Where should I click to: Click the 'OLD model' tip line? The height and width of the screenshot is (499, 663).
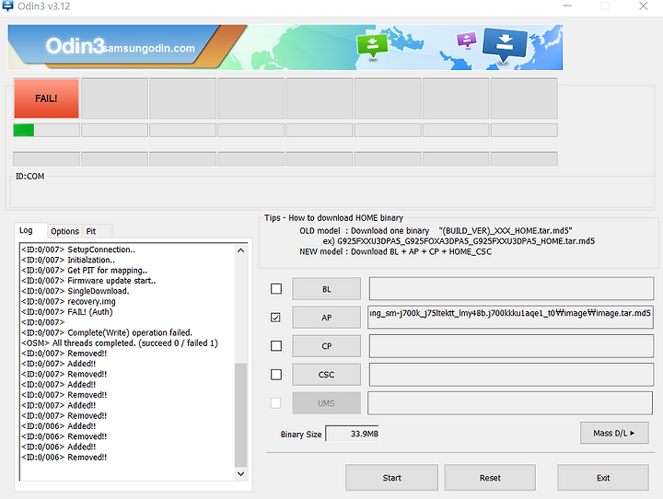[x=436, y=230]
